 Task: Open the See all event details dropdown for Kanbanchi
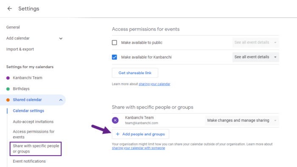[x=255, y=57]
